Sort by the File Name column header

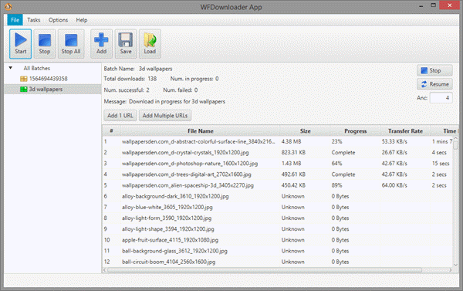click(x=200, y=131)
